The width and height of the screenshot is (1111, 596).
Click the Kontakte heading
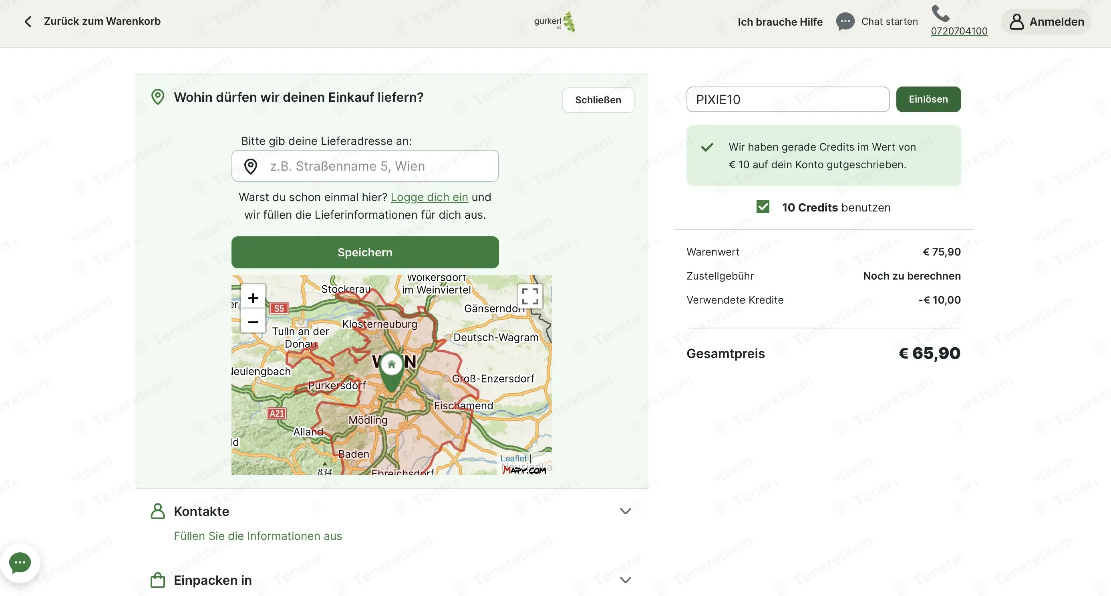click(201, 511)
